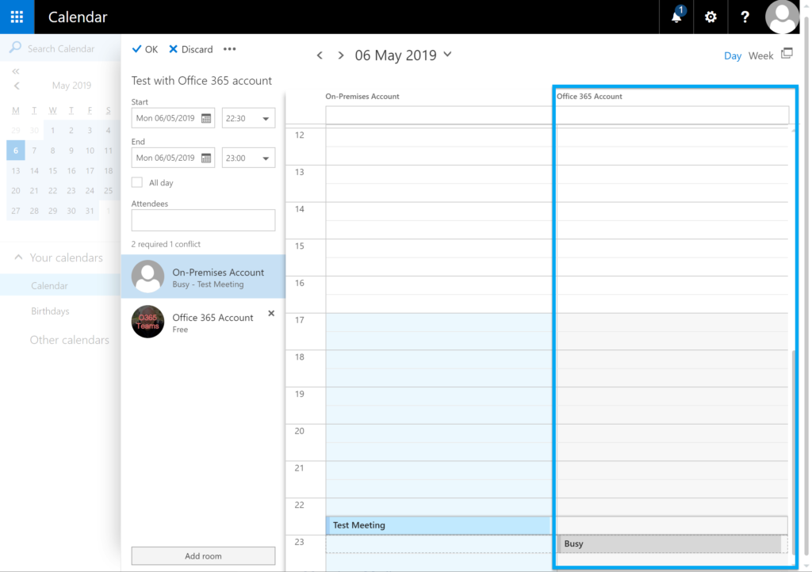Click the Calendar app title
This screenshot has width=812, height=572.
(x=78, y=17)
